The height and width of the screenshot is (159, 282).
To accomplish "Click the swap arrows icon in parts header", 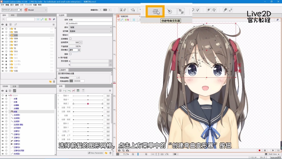I will pos(16,24).
